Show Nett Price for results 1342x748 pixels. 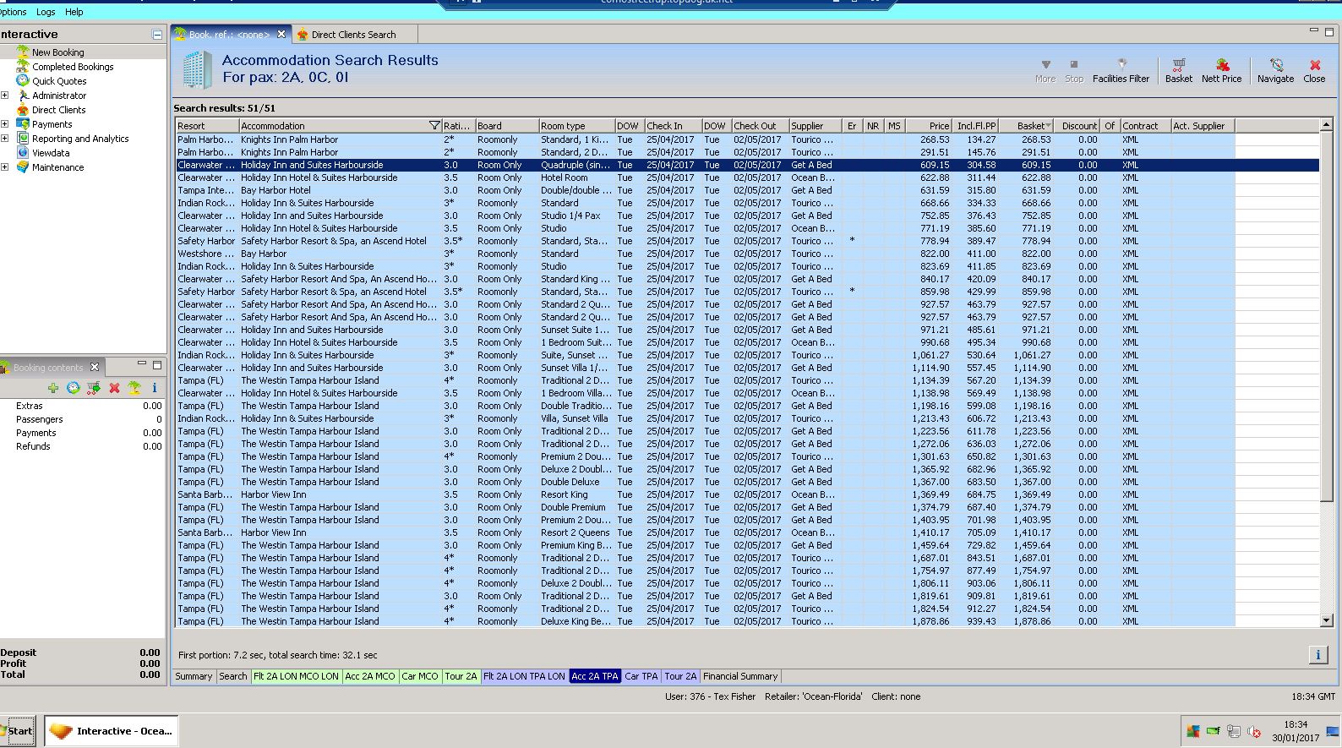click(x=1221, y=70)
